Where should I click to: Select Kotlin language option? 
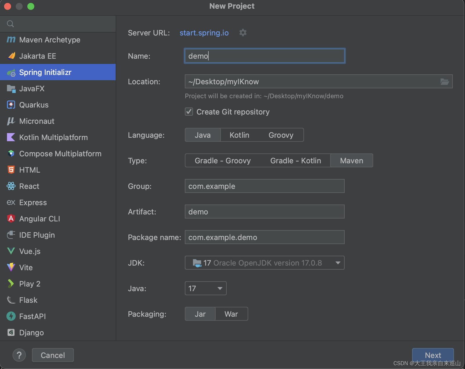[x=239, y=135]
